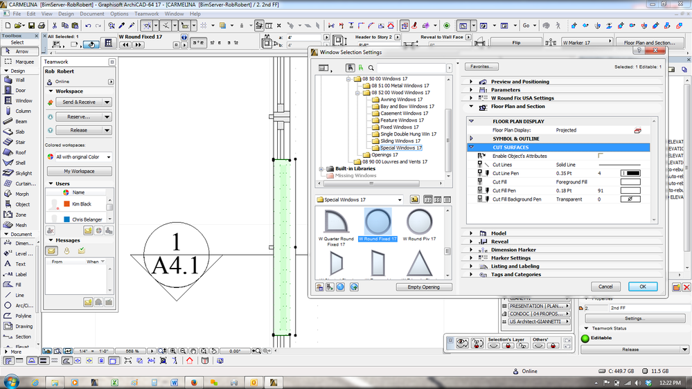Open the Design menu
Viewport: 692px width, 389px height.
tap(66, 14)
